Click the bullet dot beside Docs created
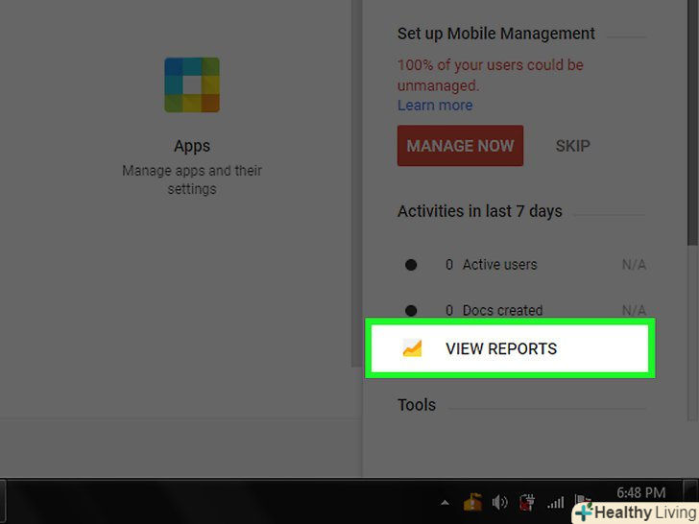 click(x=411, y=310)
